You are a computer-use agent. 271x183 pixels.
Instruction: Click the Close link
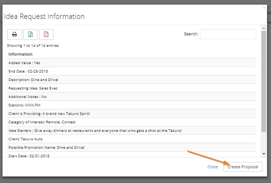213,167
